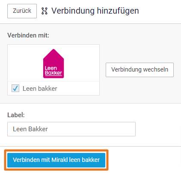Image resolution: width=181 pixels, height=173 pixels.
Task: Click the "Leen Bakker" text inside the input
Action: (30, 129)
